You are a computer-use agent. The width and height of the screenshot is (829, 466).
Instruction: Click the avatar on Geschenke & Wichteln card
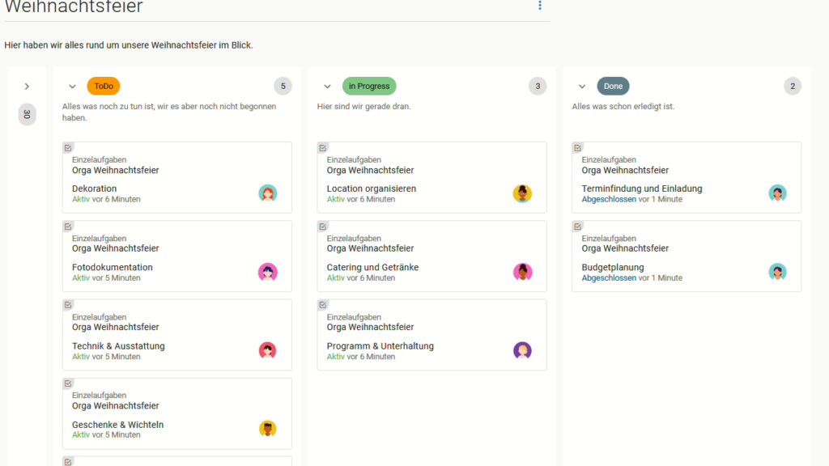268,429
